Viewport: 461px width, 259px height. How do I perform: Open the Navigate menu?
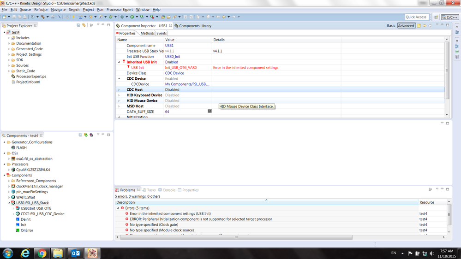[x=58, y=10]
